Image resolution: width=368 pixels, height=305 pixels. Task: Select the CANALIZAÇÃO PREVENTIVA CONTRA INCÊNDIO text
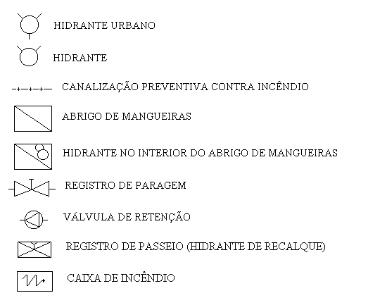[185, 86]
